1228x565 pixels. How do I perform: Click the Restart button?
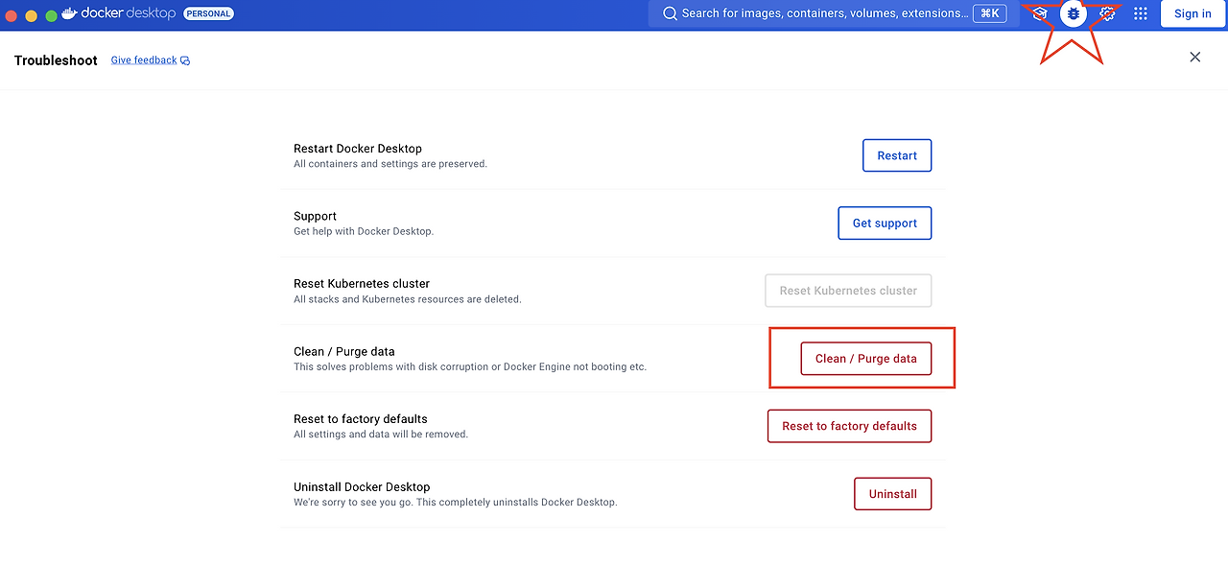[897, 155]
